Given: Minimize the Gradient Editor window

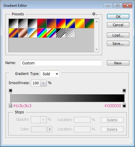Looking at the screenshot, I should [108, 6].
